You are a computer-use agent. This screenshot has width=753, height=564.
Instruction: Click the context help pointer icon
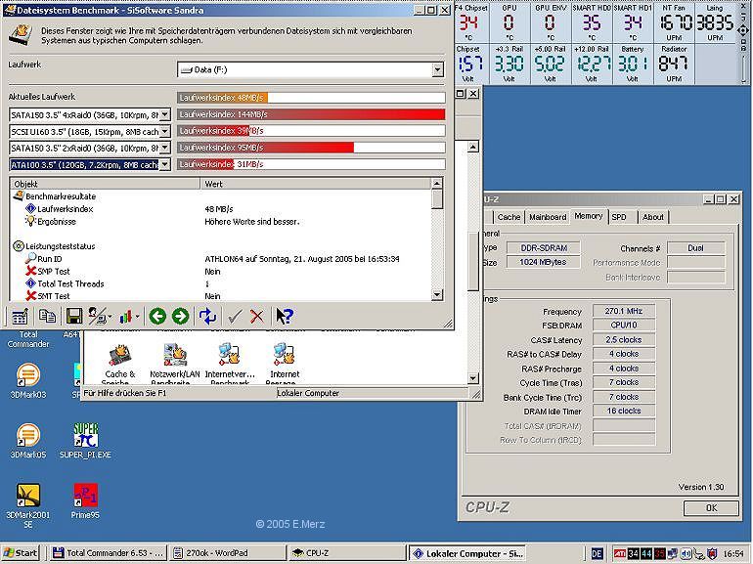[x=284, y=316]
